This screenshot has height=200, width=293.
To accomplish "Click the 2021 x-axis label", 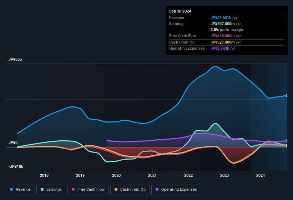I will (x=152, y=175).
